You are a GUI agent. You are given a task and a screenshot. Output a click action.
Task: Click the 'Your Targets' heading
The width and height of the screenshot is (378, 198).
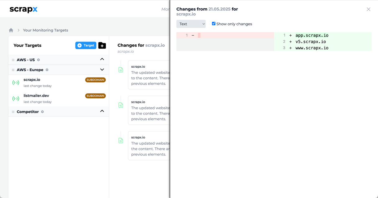[27, 45]
